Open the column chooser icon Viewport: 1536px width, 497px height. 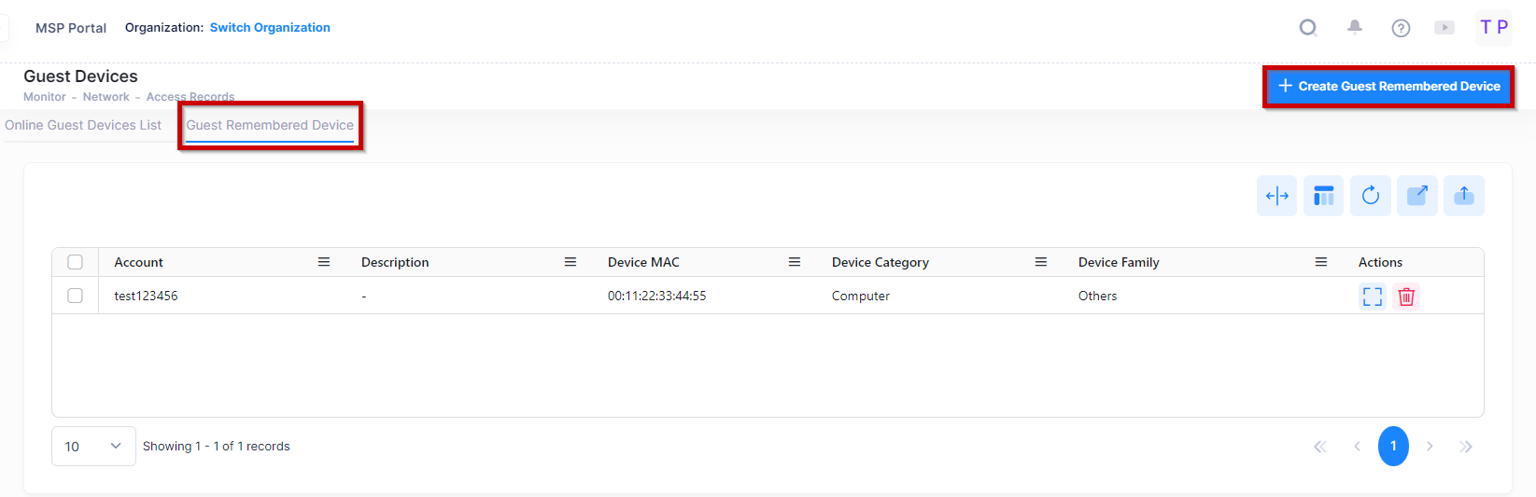click(1323, 196)
